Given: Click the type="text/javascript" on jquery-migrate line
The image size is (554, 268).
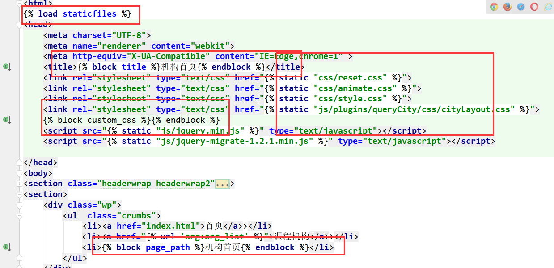Looking at the screenshot, I should 392,141.
